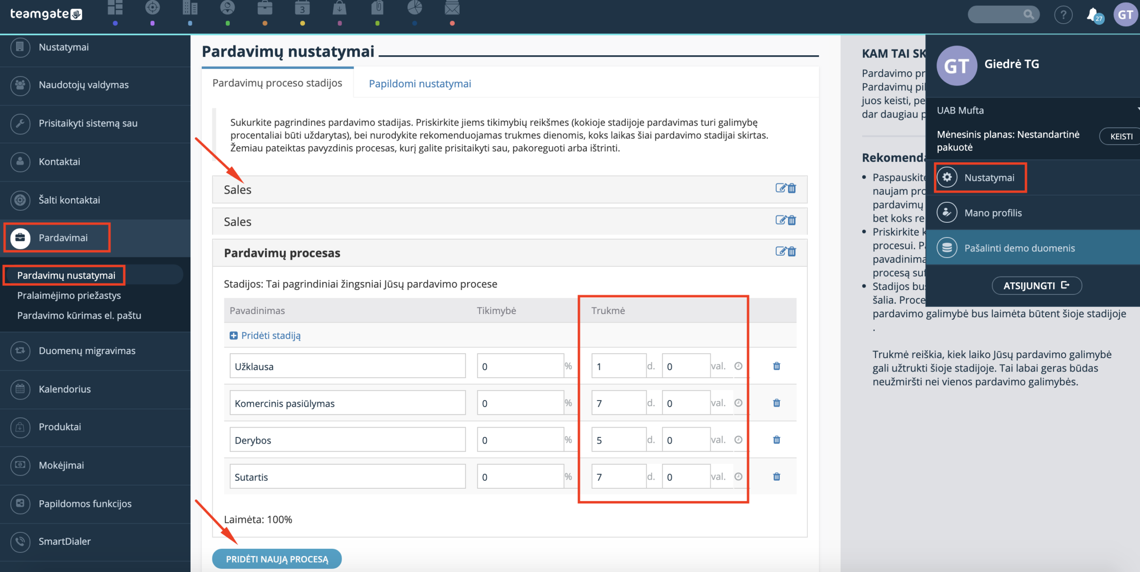Viewport: 1140px width, 572px height.
Task: Open the companies buildings icon in top navigation
Action: [190, 8]
